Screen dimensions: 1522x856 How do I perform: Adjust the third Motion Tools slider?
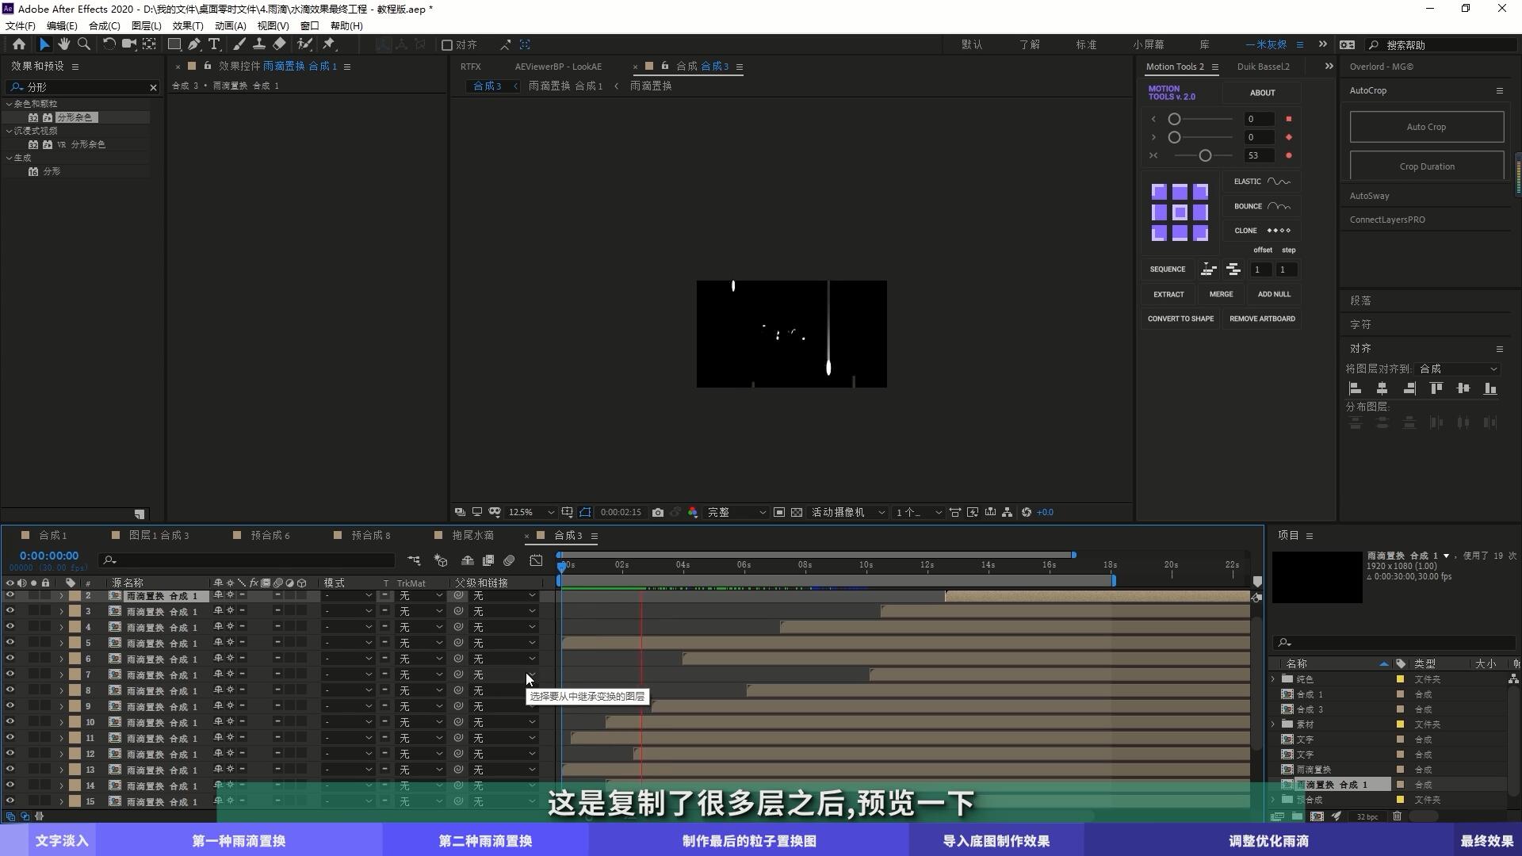click(1205, 156)
